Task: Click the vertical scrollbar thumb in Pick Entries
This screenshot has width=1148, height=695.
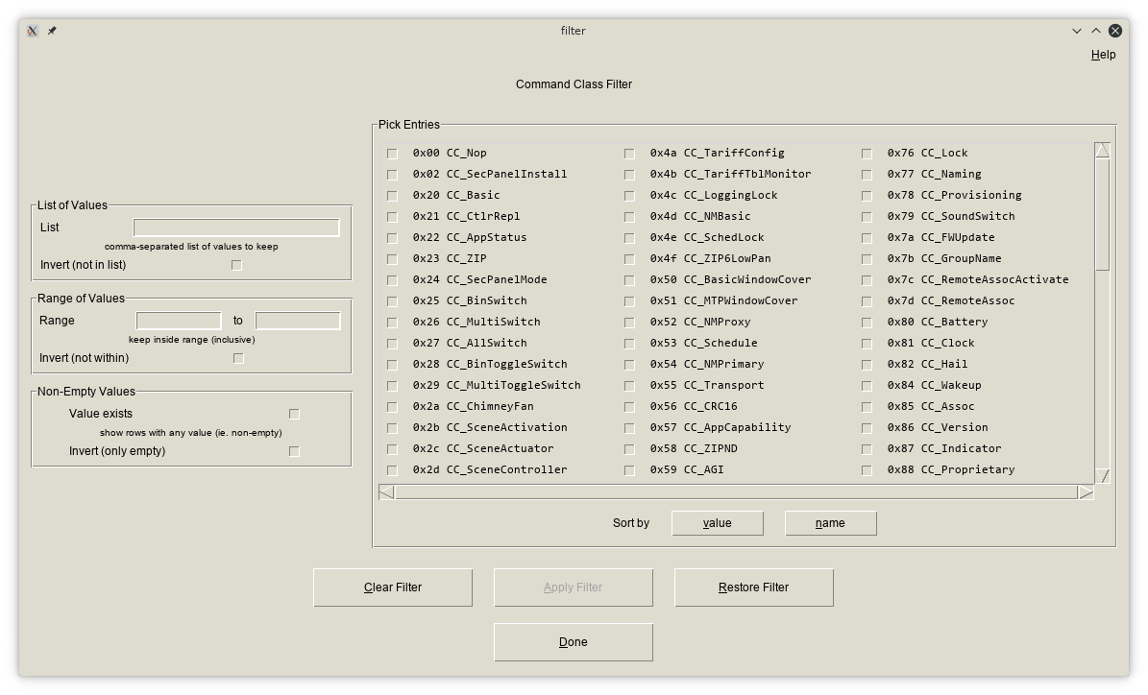Action: 1102,213
